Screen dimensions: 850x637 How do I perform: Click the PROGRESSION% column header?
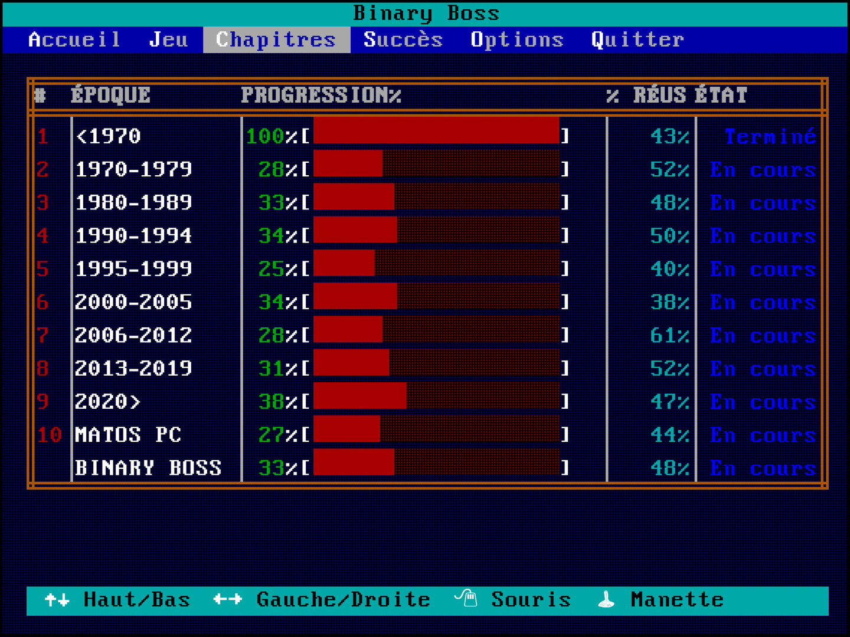(x=321, y=95)
